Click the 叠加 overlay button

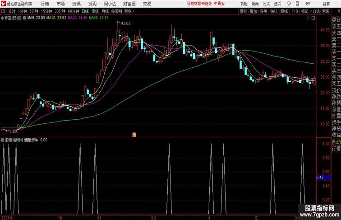[x=253, y=11]
